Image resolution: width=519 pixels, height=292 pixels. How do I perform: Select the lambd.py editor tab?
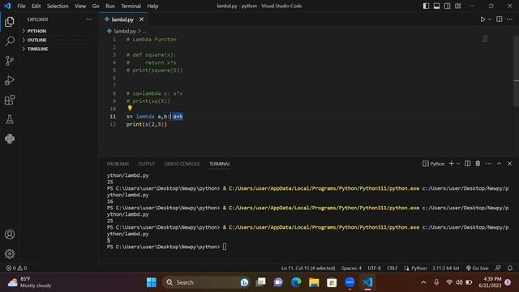[122, 19]
